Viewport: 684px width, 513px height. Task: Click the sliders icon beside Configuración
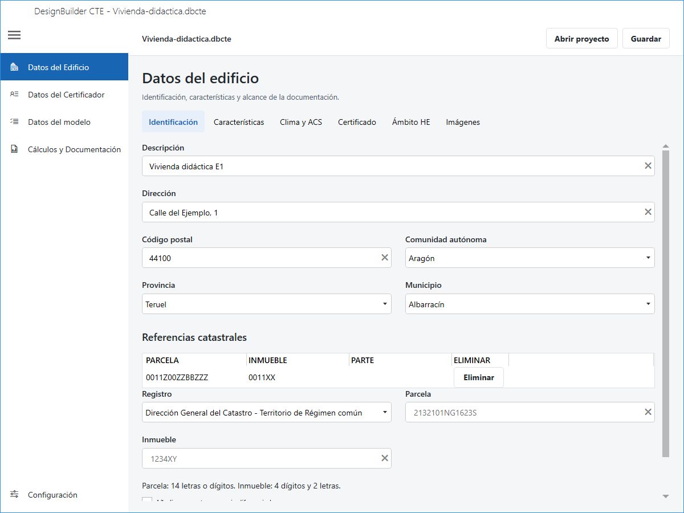(15, 495)
